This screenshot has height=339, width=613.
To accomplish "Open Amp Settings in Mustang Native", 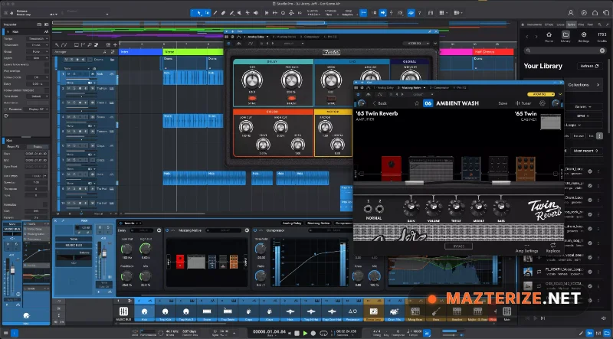I will click(x=526, y=248).
